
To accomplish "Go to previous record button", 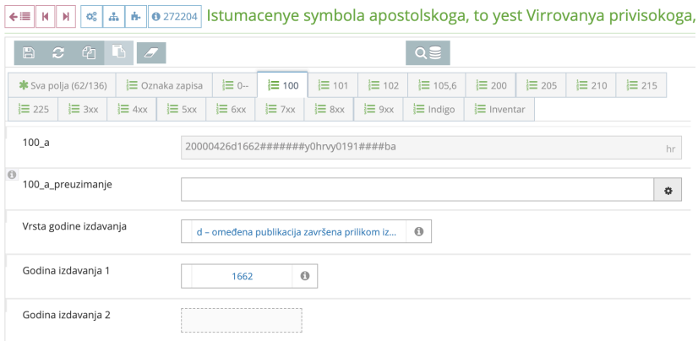I will coord(46,17).
